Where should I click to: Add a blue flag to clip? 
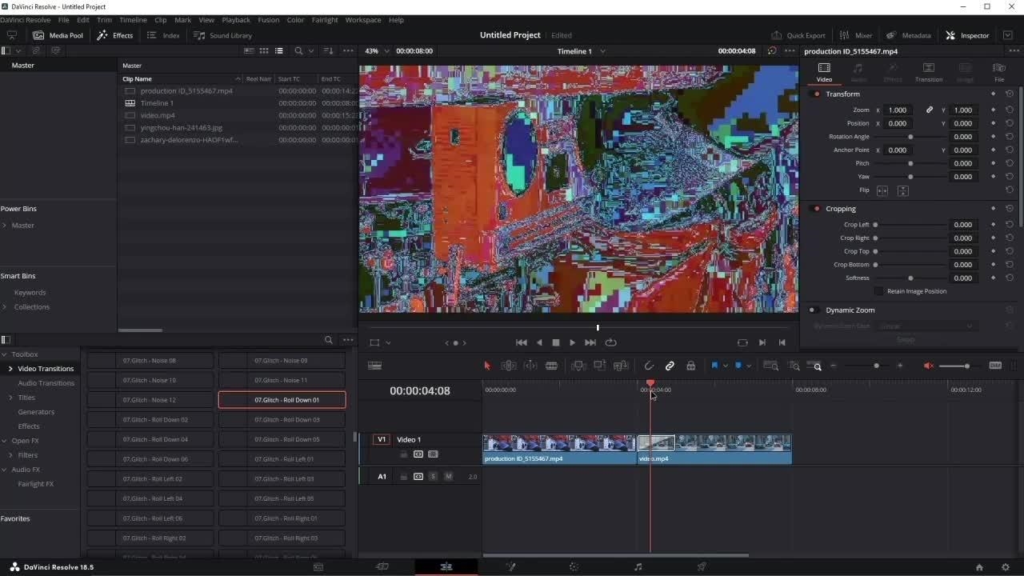(x=714, y=366)
